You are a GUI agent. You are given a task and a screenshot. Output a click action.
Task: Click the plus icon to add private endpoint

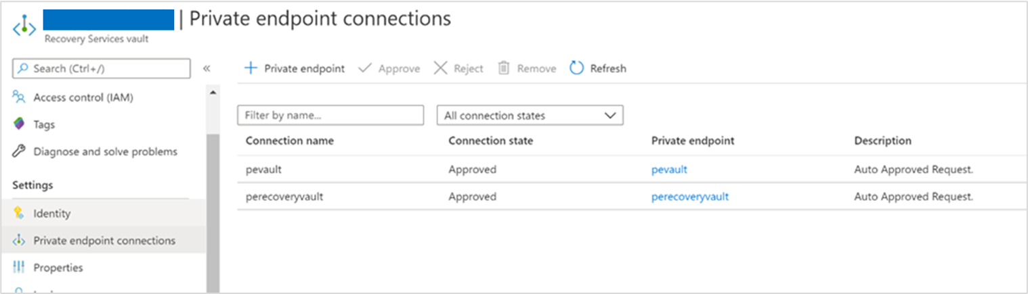tap(251, 68)
